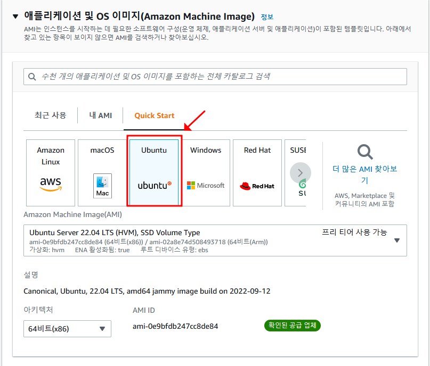Click the ubuntu logo icon
Viewport: 430px width, 366px height.
tap(155, 185)
